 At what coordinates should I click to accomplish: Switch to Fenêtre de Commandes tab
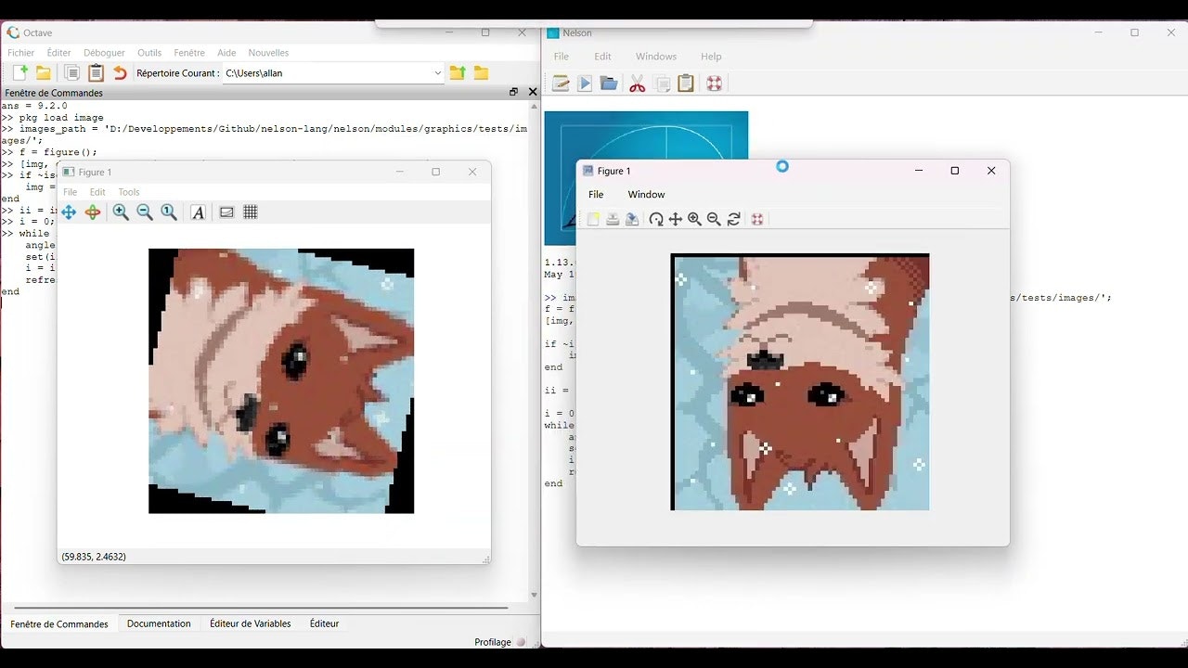[59, 623]
